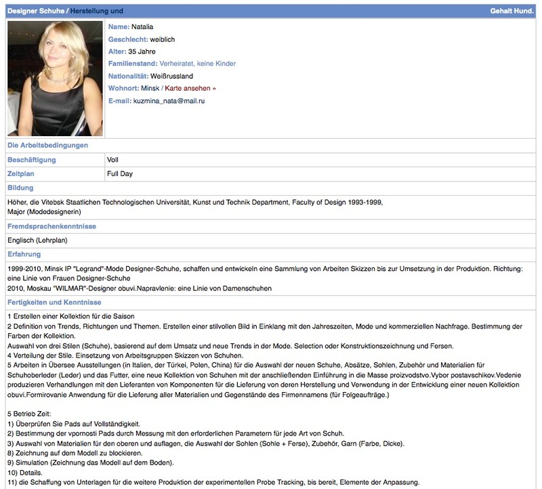Click the '2) Bestimmung der vpornosti Pads' line
Screen dimensions: 542x489
(x=175, y=433)
